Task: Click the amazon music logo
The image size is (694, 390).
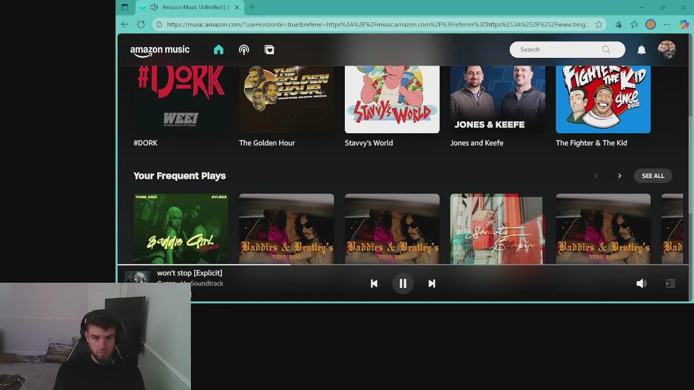Action: [x=160, y=50]
